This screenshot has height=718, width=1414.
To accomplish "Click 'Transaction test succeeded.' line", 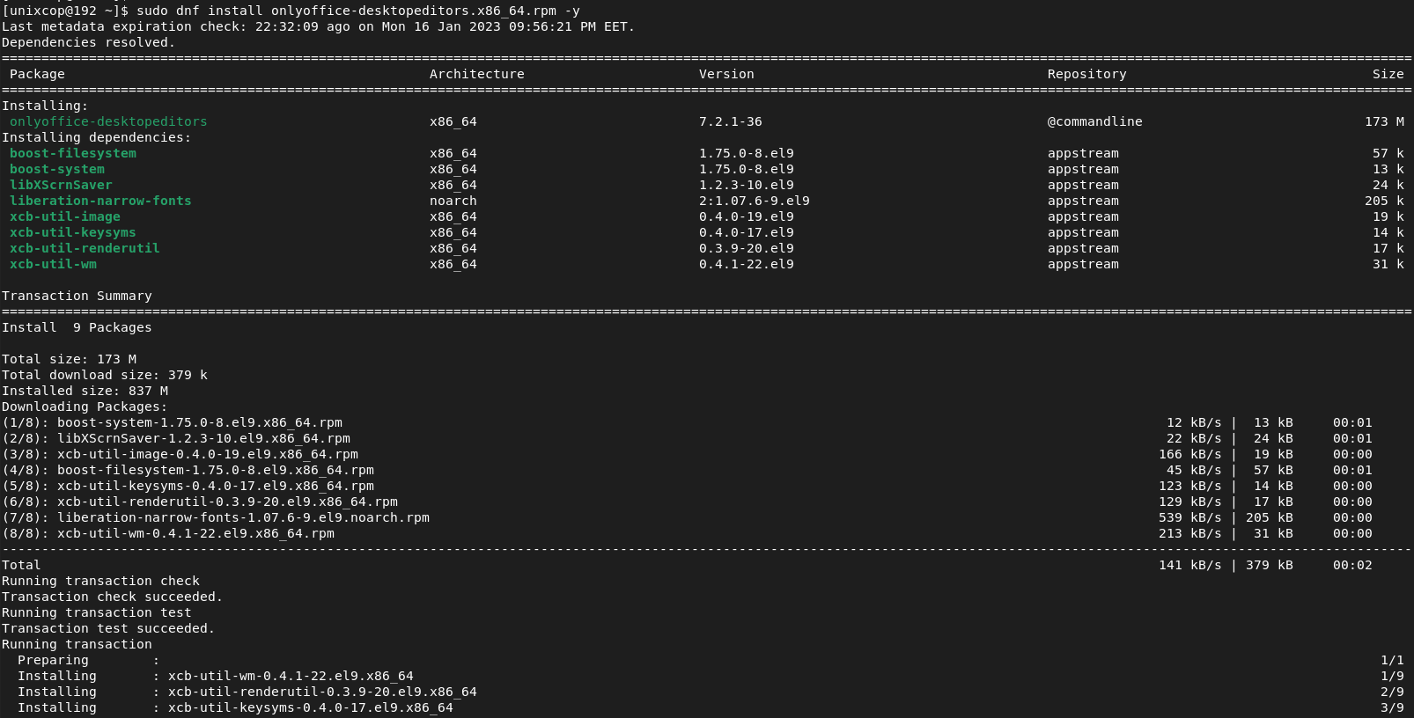I will 108,628.
